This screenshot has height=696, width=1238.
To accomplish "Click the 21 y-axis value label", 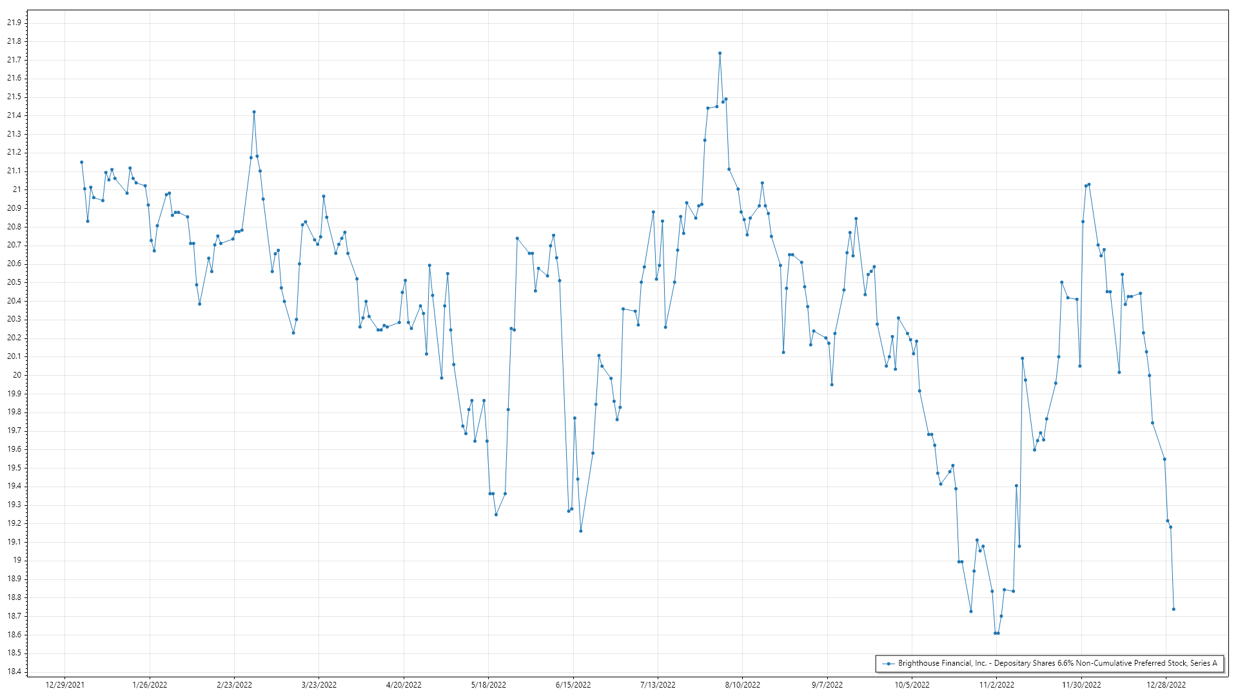I will (x=17, y=189).
